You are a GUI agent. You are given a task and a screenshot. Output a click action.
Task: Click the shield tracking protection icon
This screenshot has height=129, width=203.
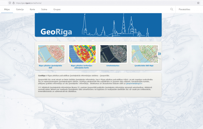pyautogui.click(x=10, y=3)
